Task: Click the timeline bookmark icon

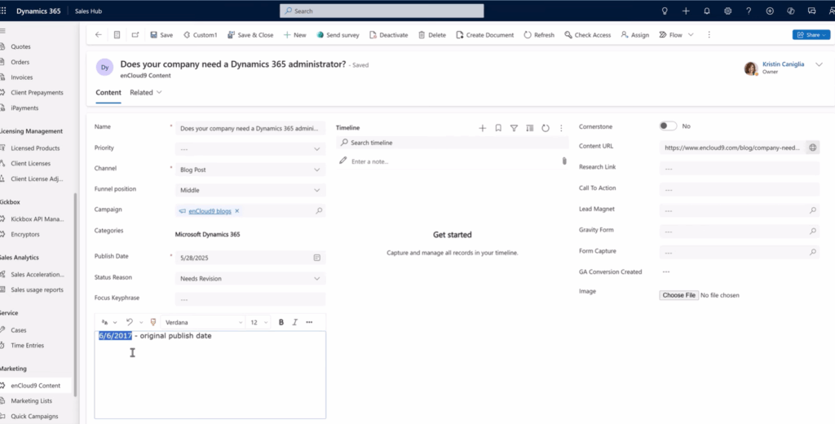Action: pyautogui.click(x=498, y=128)
